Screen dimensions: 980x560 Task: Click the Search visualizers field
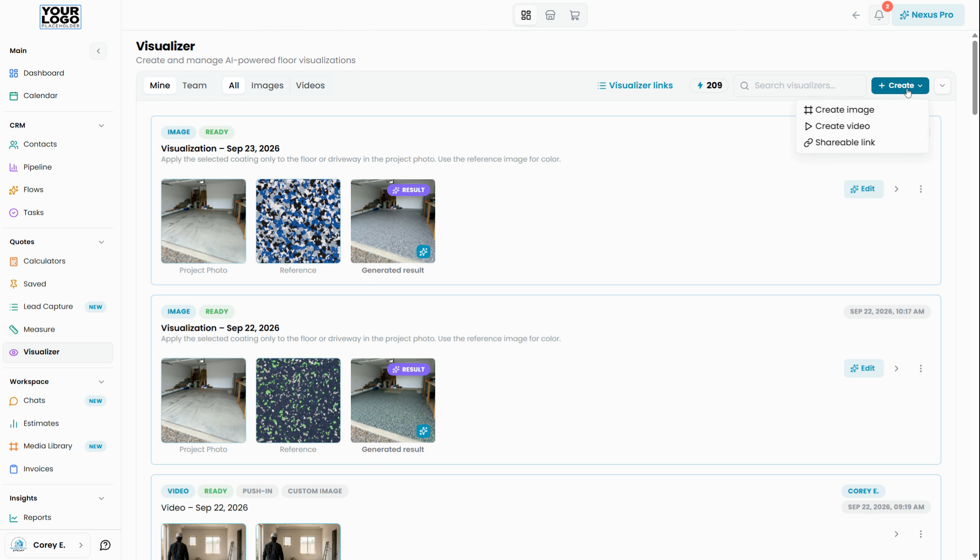[800, 85]
